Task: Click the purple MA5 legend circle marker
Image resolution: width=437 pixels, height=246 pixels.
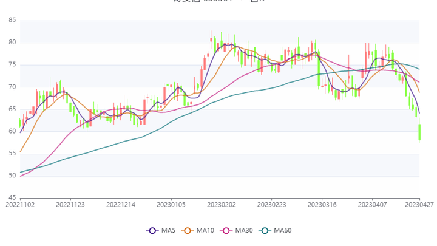Action: (153, 230)
